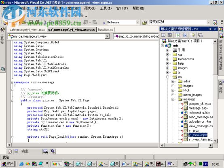The width and height of the screenshot is (224, 168).
Task: Click the start debugging arrow icon
Action: point(104,23)
